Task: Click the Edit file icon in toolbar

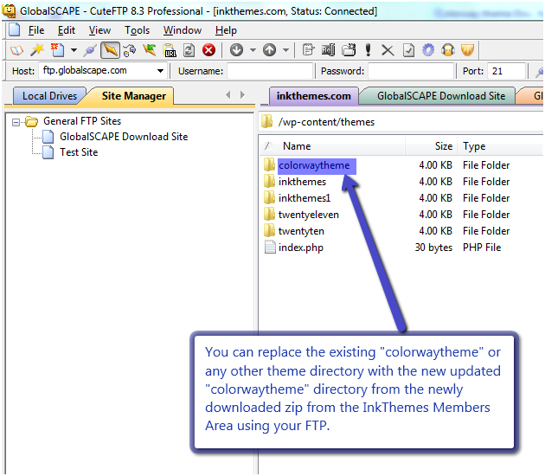Action: tap(308, 50)
